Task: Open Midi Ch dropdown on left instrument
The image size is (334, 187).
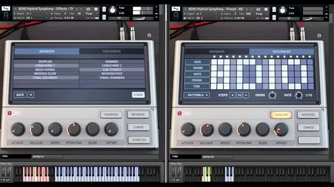Action: (x=46, y=18)
